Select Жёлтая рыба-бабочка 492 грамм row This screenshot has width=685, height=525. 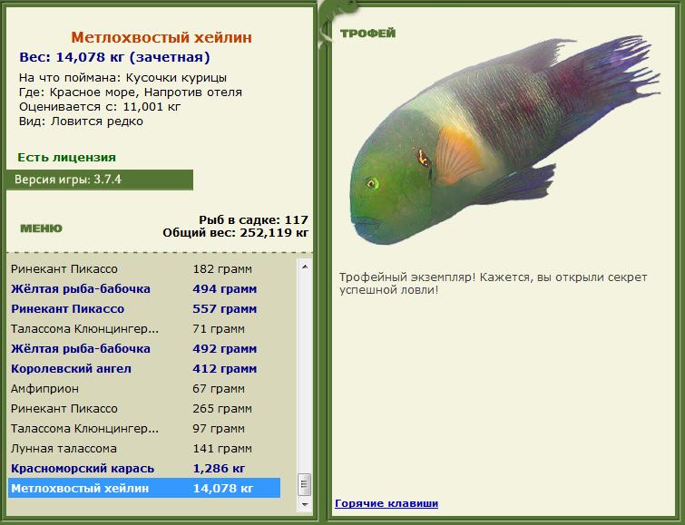(144, 348)
